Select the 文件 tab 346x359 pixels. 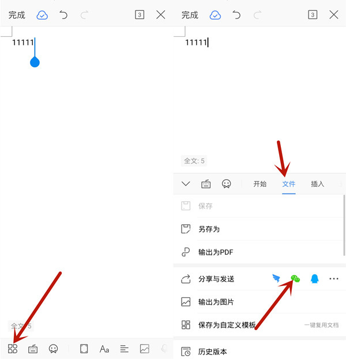click(x=289, y=184)
